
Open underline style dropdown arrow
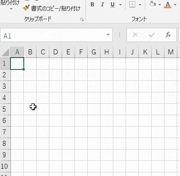point(120,5)
